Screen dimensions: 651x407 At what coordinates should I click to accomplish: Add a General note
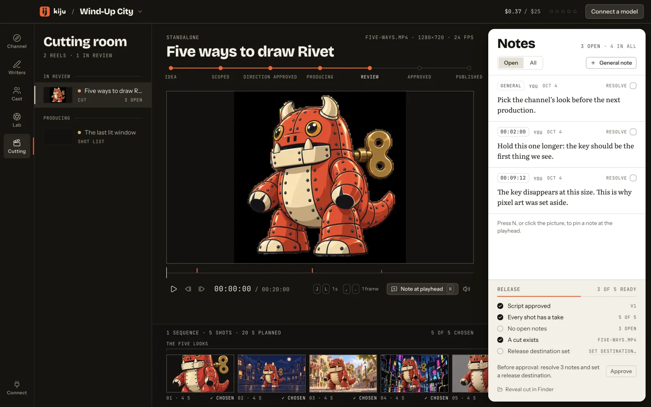tap(611, 63)
